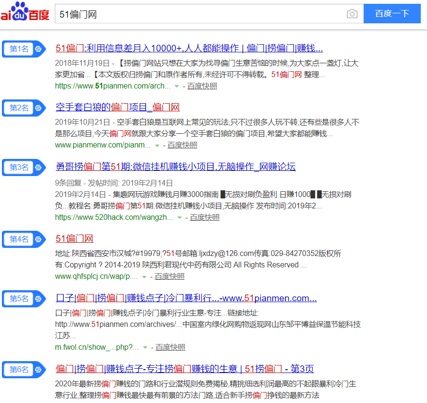Click green URL https://www.51pianmen.com/arch...
427x403 pixels.
pos(112,86)
